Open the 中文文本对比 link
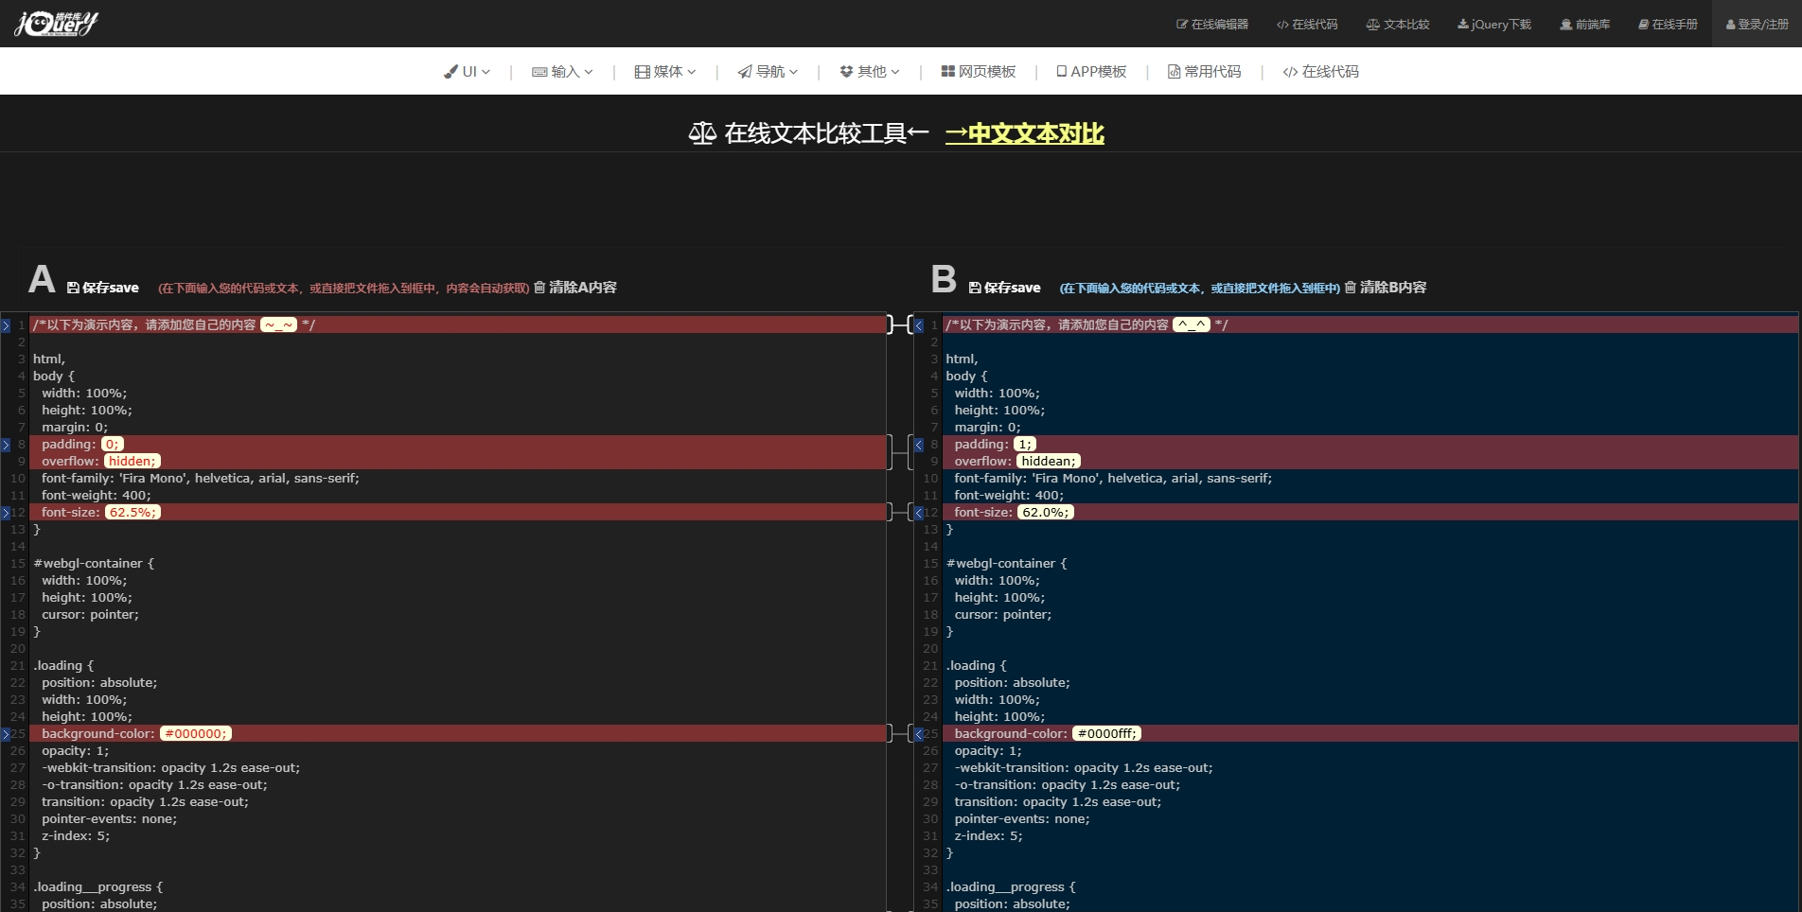Image resolution: width=1802 pixels, height=912 pixels. click(x=1024, y=134)
